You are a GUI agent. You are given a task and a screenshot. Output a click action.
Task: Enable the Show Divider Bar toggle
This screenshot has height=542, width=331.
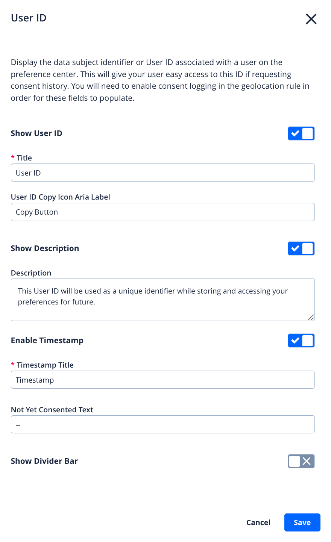click(301, 461)
